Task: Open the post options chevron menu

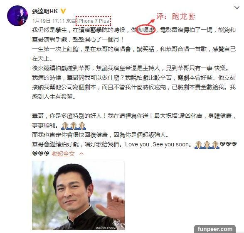Action: click(x=237, y=7)
